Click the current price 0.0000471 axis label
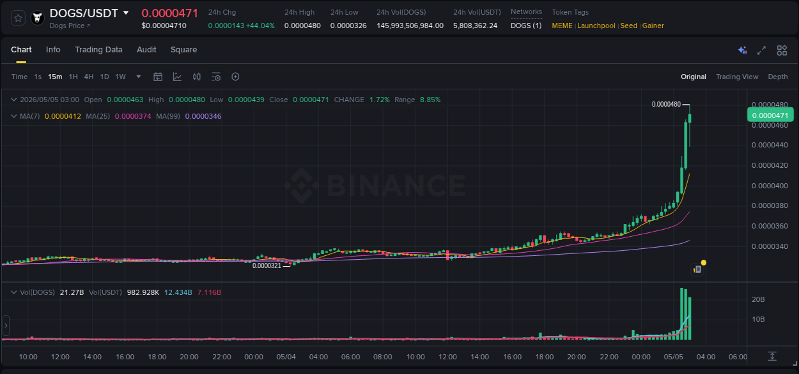This screenshot has height=374, width=799. tap(770, 115)
